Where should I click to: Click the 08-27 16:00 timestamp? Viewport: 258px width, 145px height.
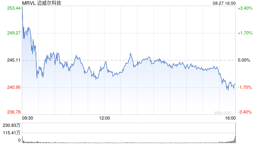pyautogui.click(x=224, y=3)
